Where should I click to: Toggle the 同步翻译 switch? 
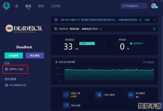137,97
